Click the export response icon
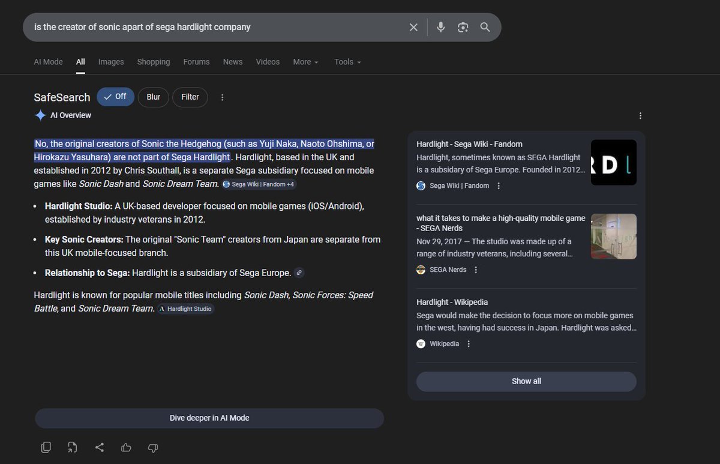The height and width of the screenshot is (464, 720). 73,447
